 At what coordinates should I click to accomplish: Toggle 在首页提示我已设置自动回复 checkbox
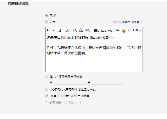coord(47,96)
